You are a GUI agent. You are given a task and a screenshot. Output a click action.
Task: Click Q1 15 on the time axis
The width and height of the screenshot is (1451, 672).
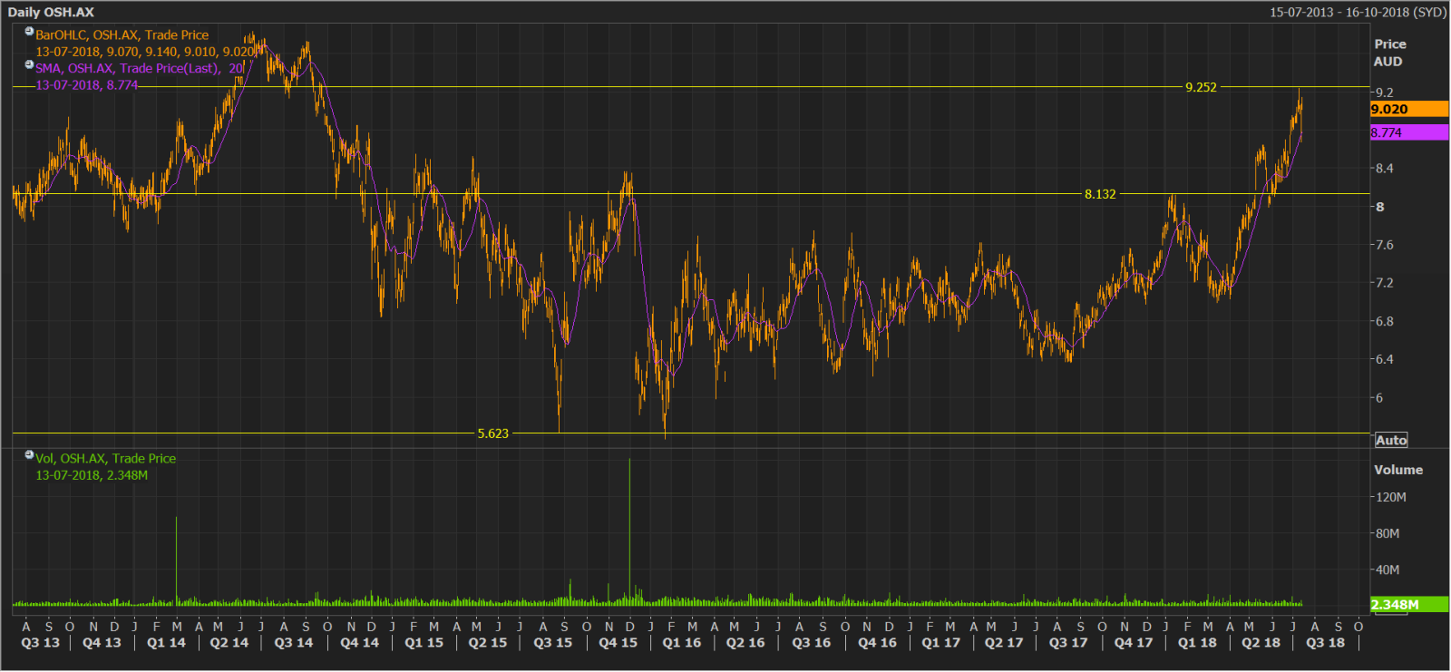click(x=424, y=643)
